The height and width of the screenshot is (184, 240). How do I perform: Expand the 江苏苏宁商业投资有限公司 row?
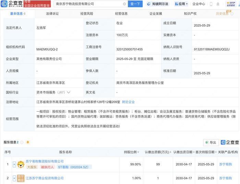[14, 178]
